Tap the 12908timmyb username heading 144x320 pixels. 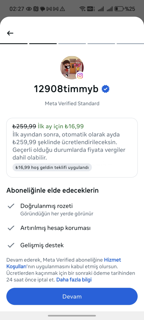[66, 89]
